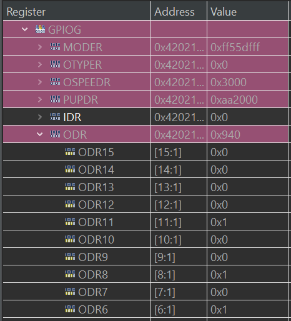Click the ODR11 bitfield icon
The width and height of the screenshot is (291, 321).
click(x=70, y=222)
